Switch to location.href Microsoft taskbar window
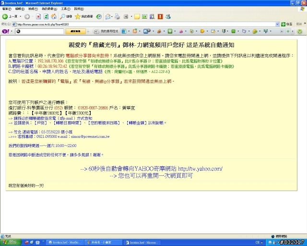 point(142,243)
